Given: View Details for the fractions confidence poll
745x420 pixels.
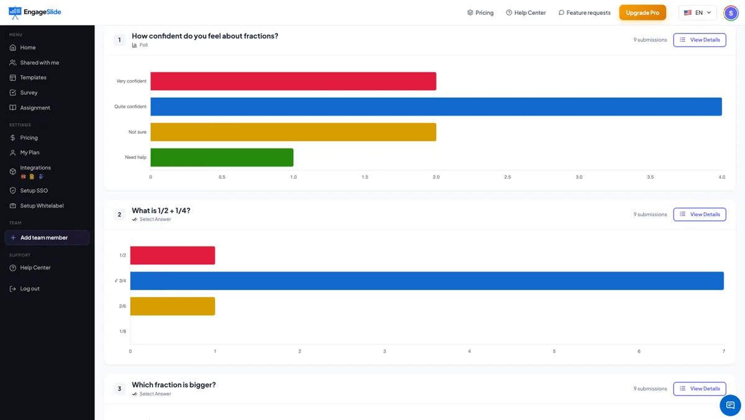Looking at the screenshot, I should (700, 40).
